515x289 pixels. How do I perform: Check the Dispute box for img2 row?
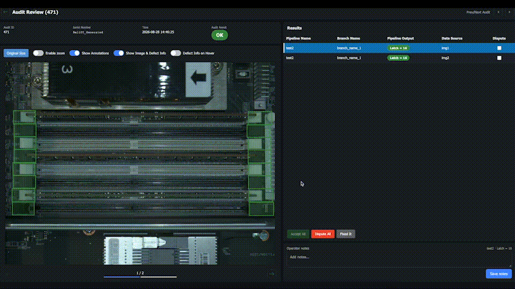[499, 58]
